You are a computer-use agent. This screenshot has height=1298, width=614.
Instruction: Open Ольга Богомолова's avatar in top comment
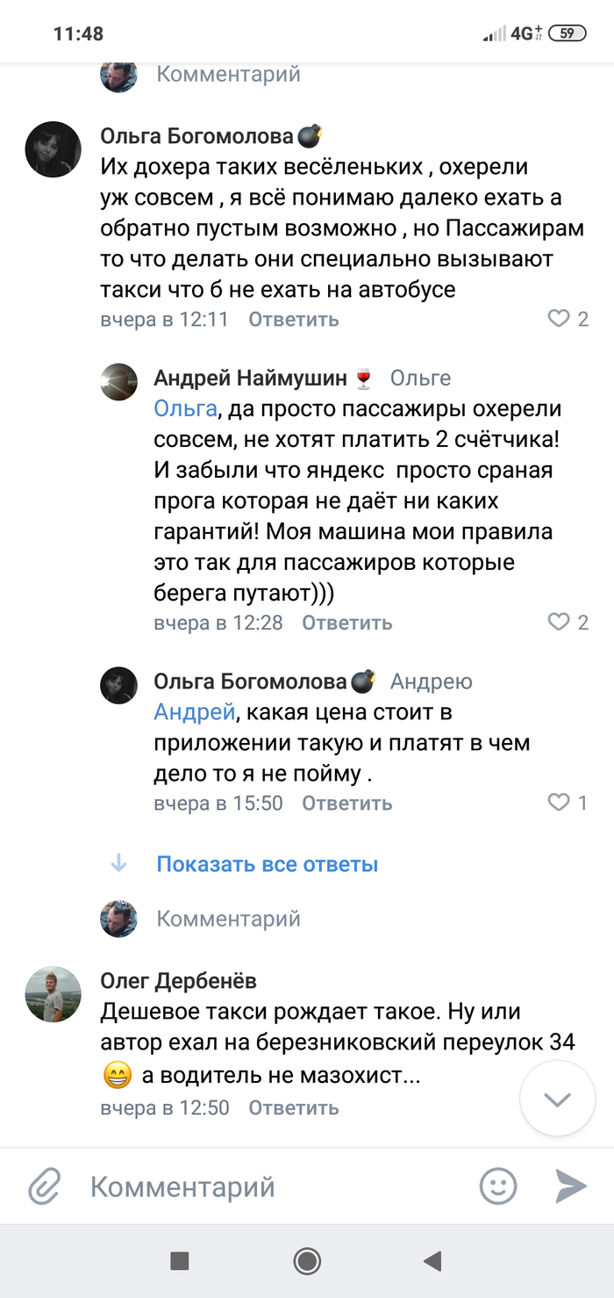(x=53, y=149)
